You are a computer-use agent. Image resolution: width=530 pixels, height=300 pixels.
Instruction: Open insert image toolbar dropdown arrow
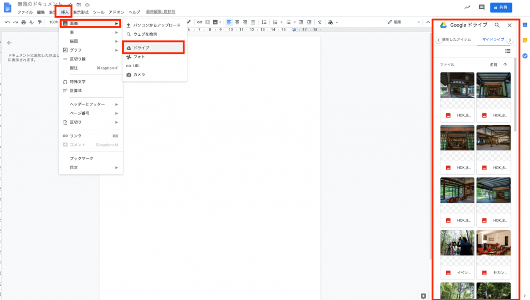pos(220,22)
